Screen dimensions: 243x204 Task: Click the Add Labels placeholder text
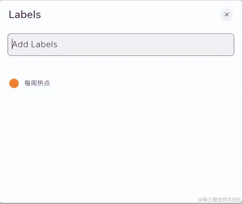(35, 44)
